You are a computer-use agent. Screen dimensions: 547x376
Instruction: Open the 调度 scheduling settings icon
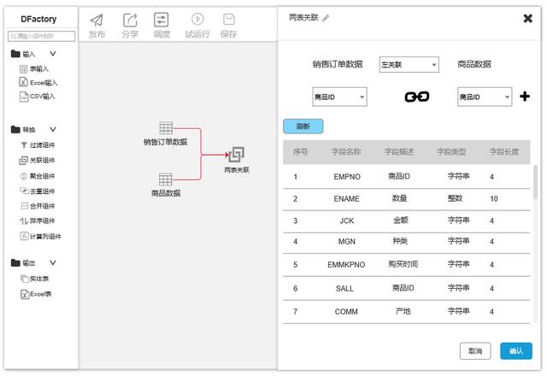[x=162, y=20]
